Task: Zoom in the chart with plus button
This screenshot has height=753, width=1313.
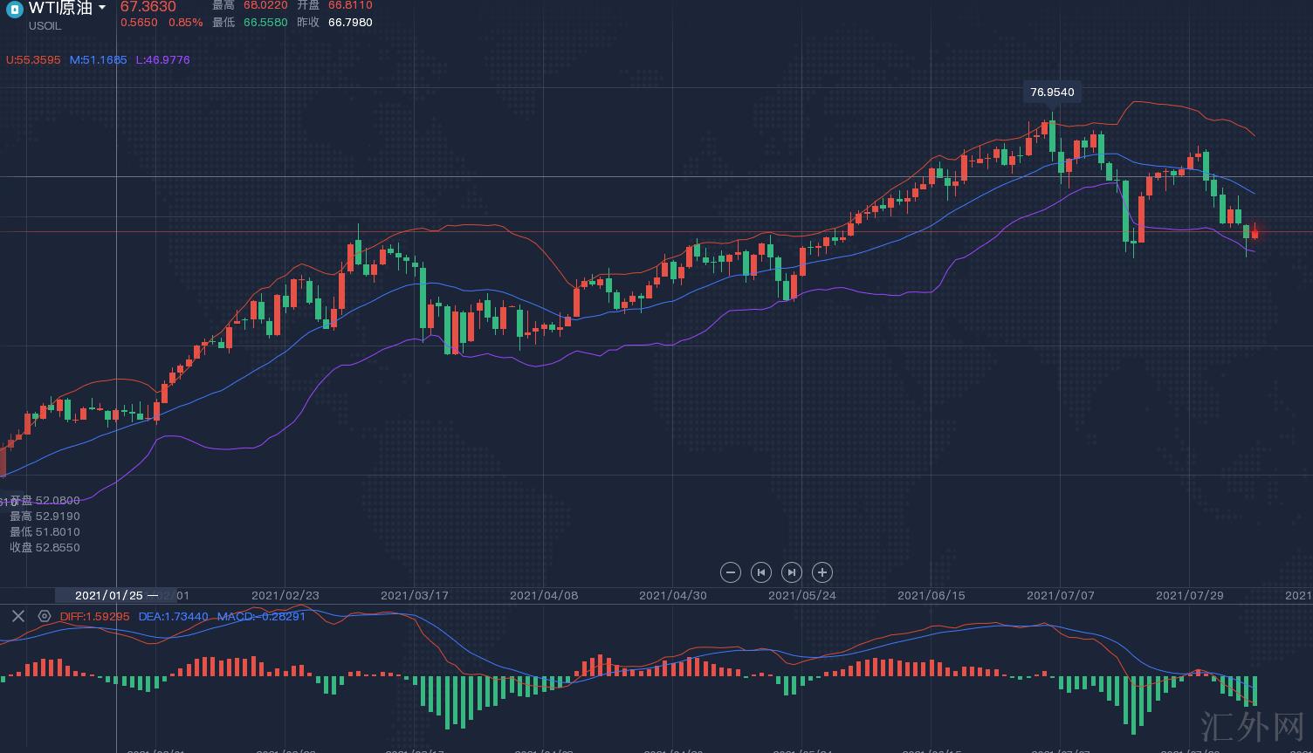Action: click(821, 572)
